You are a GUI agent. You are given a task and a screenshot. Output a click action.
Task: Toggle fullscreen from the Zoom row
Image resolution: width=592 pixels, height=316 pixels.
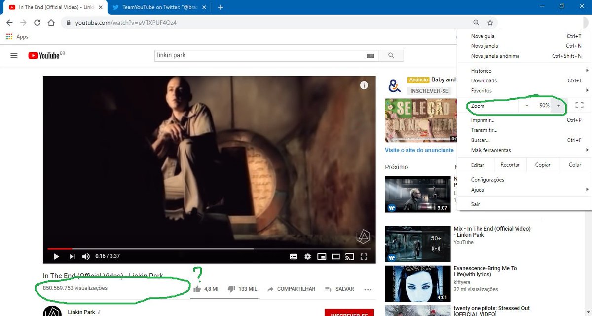click(580, 105)
